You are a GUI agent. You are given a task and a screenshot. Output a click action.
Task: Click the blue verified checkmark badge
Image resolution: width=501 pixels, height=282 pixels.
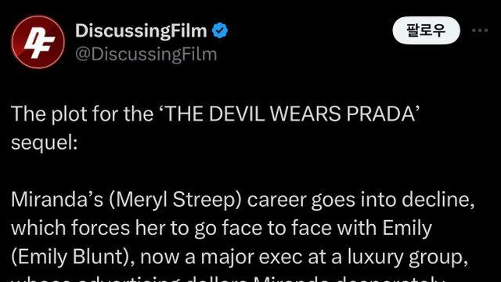point(220,31)
